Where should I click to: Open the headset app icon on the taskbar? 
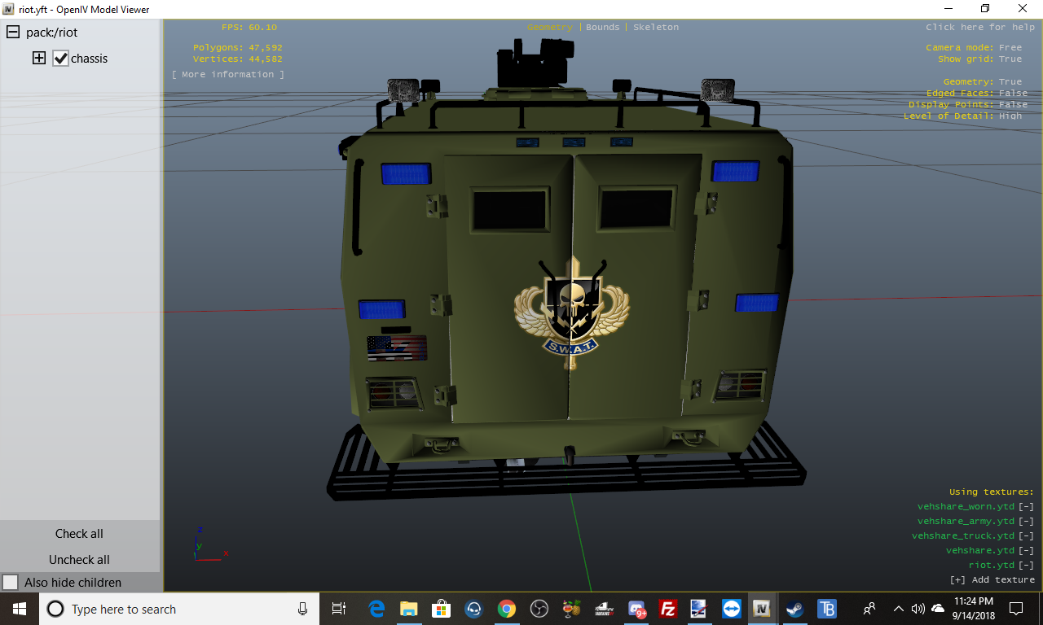473,609
